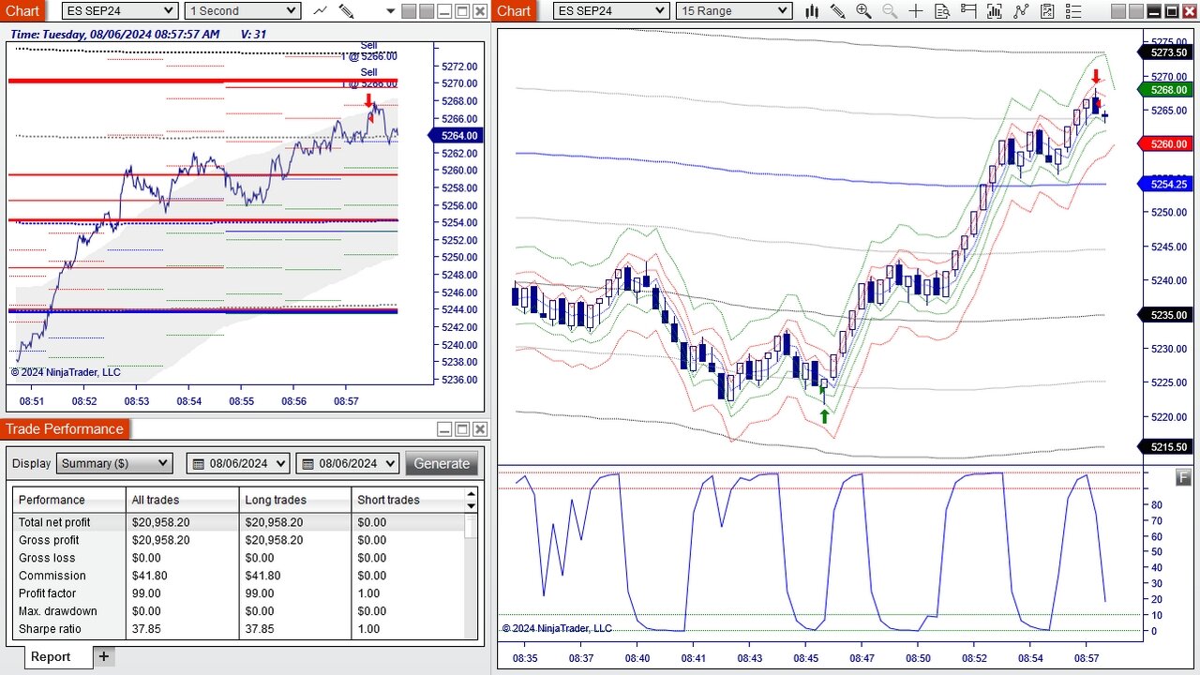Click the Performance column header

[69, 500]
